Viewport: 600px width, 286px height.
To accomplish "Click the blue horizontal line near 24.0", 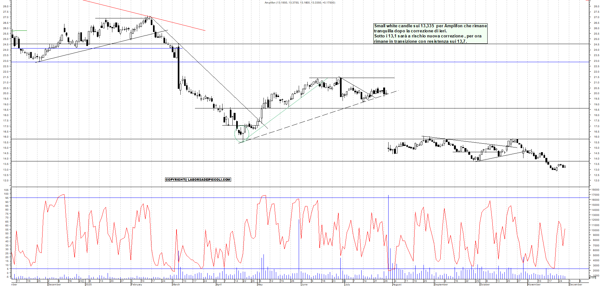I will (x=95, y=48).
